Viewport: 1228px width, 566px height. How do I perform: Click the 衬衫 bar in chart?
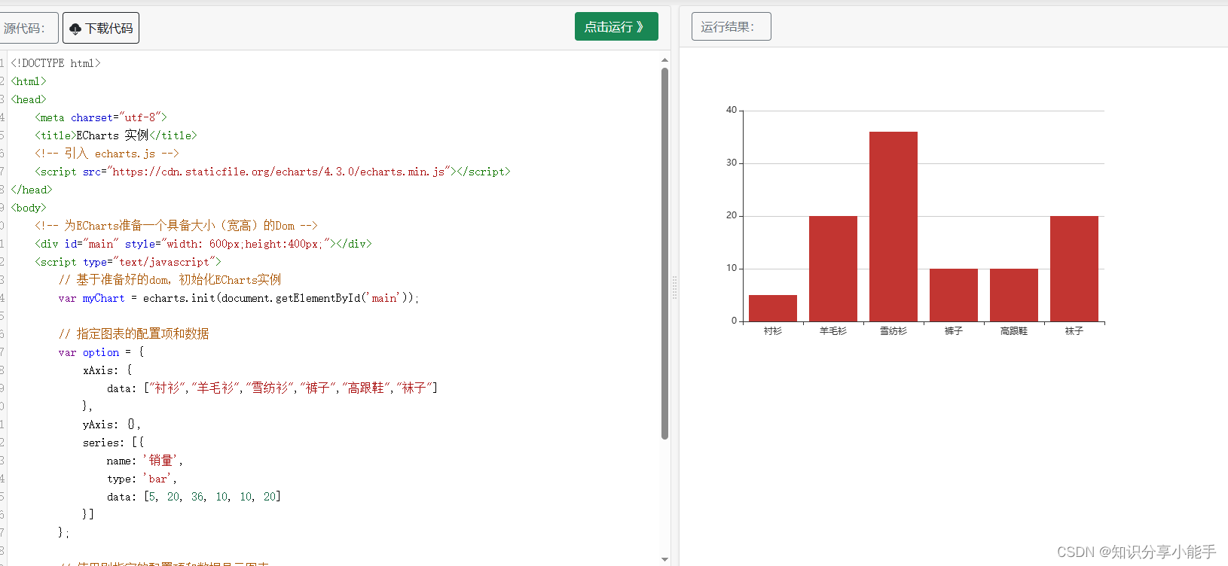click(x=773, y=308)
